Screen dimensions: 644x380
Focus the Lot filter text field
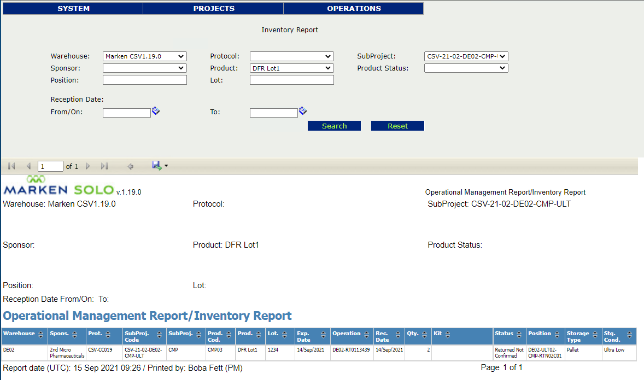(291, 80)
